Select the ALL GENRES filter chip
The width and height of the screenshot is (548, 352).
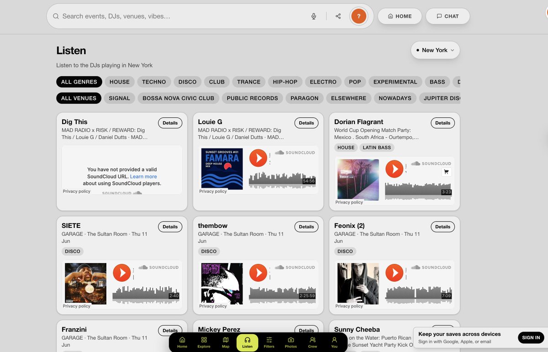point(79,82)
